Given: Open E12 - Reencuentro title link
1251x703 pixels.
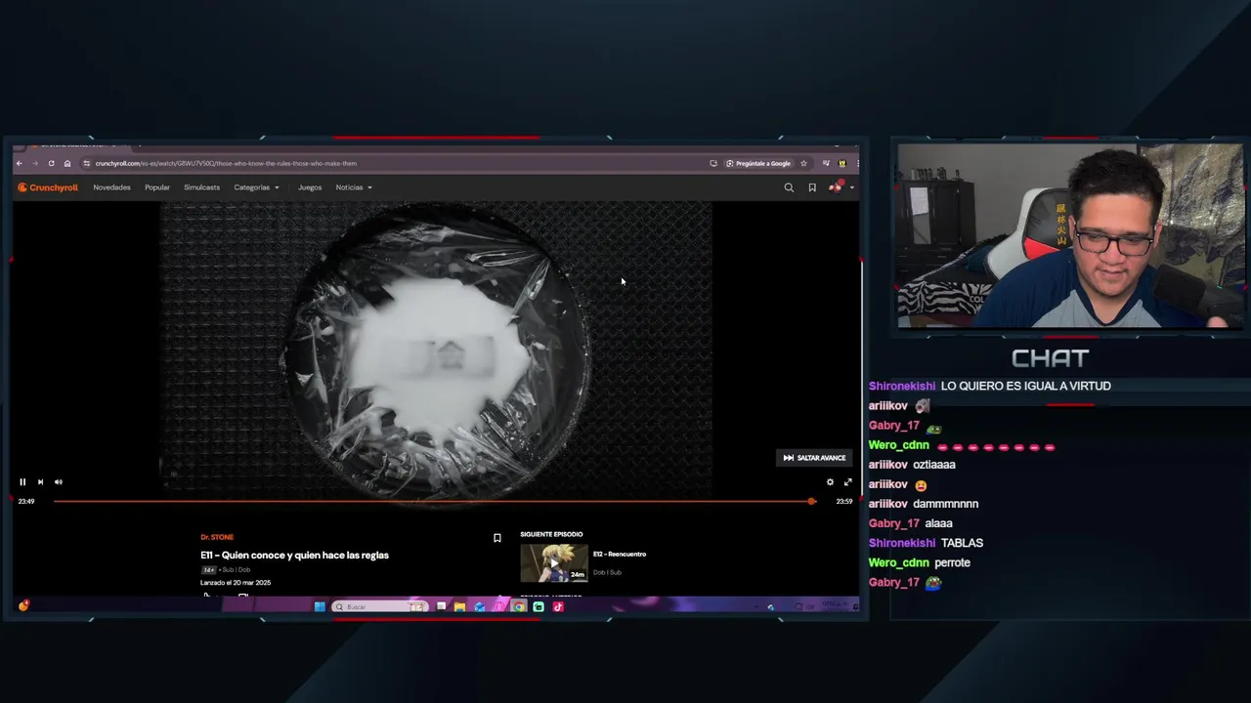Looking at the screenshot, I should 620,554.
